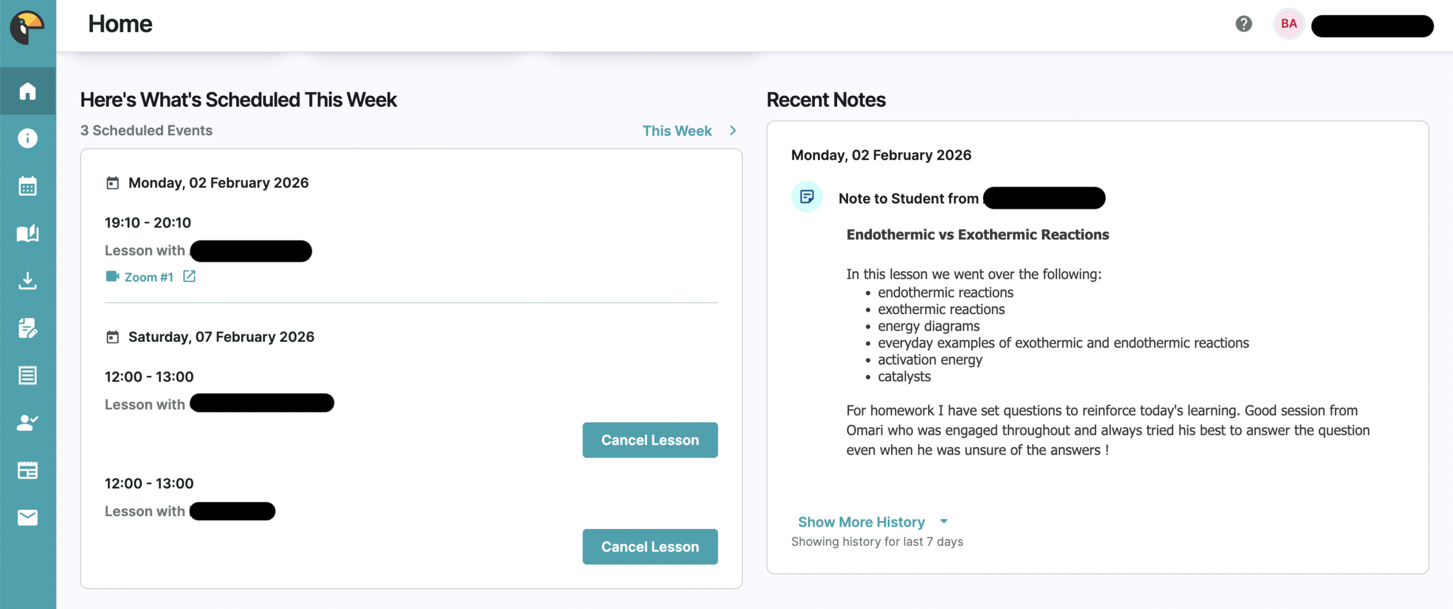
Task: Open the download sidebar icon
Action: [x=27, y=281]
